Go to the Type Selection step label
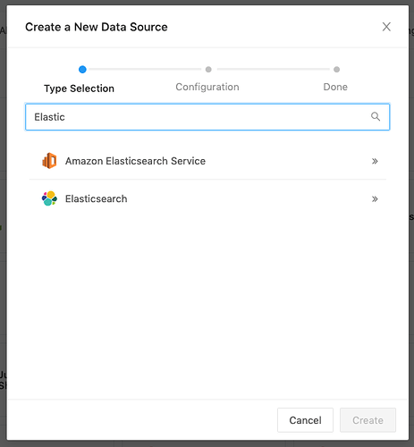 [x=79, y=89]
